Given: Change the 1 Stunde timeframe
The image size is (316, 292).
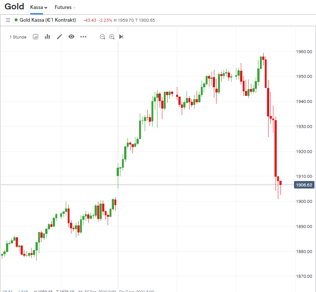Looking at the screenshot, I should click(18, 37).
